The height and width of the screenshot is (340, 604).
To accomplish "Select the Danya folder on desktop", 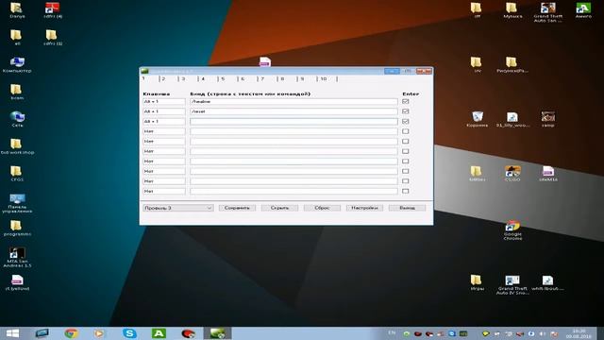I will pyautogui.click(x=17, y=10).
